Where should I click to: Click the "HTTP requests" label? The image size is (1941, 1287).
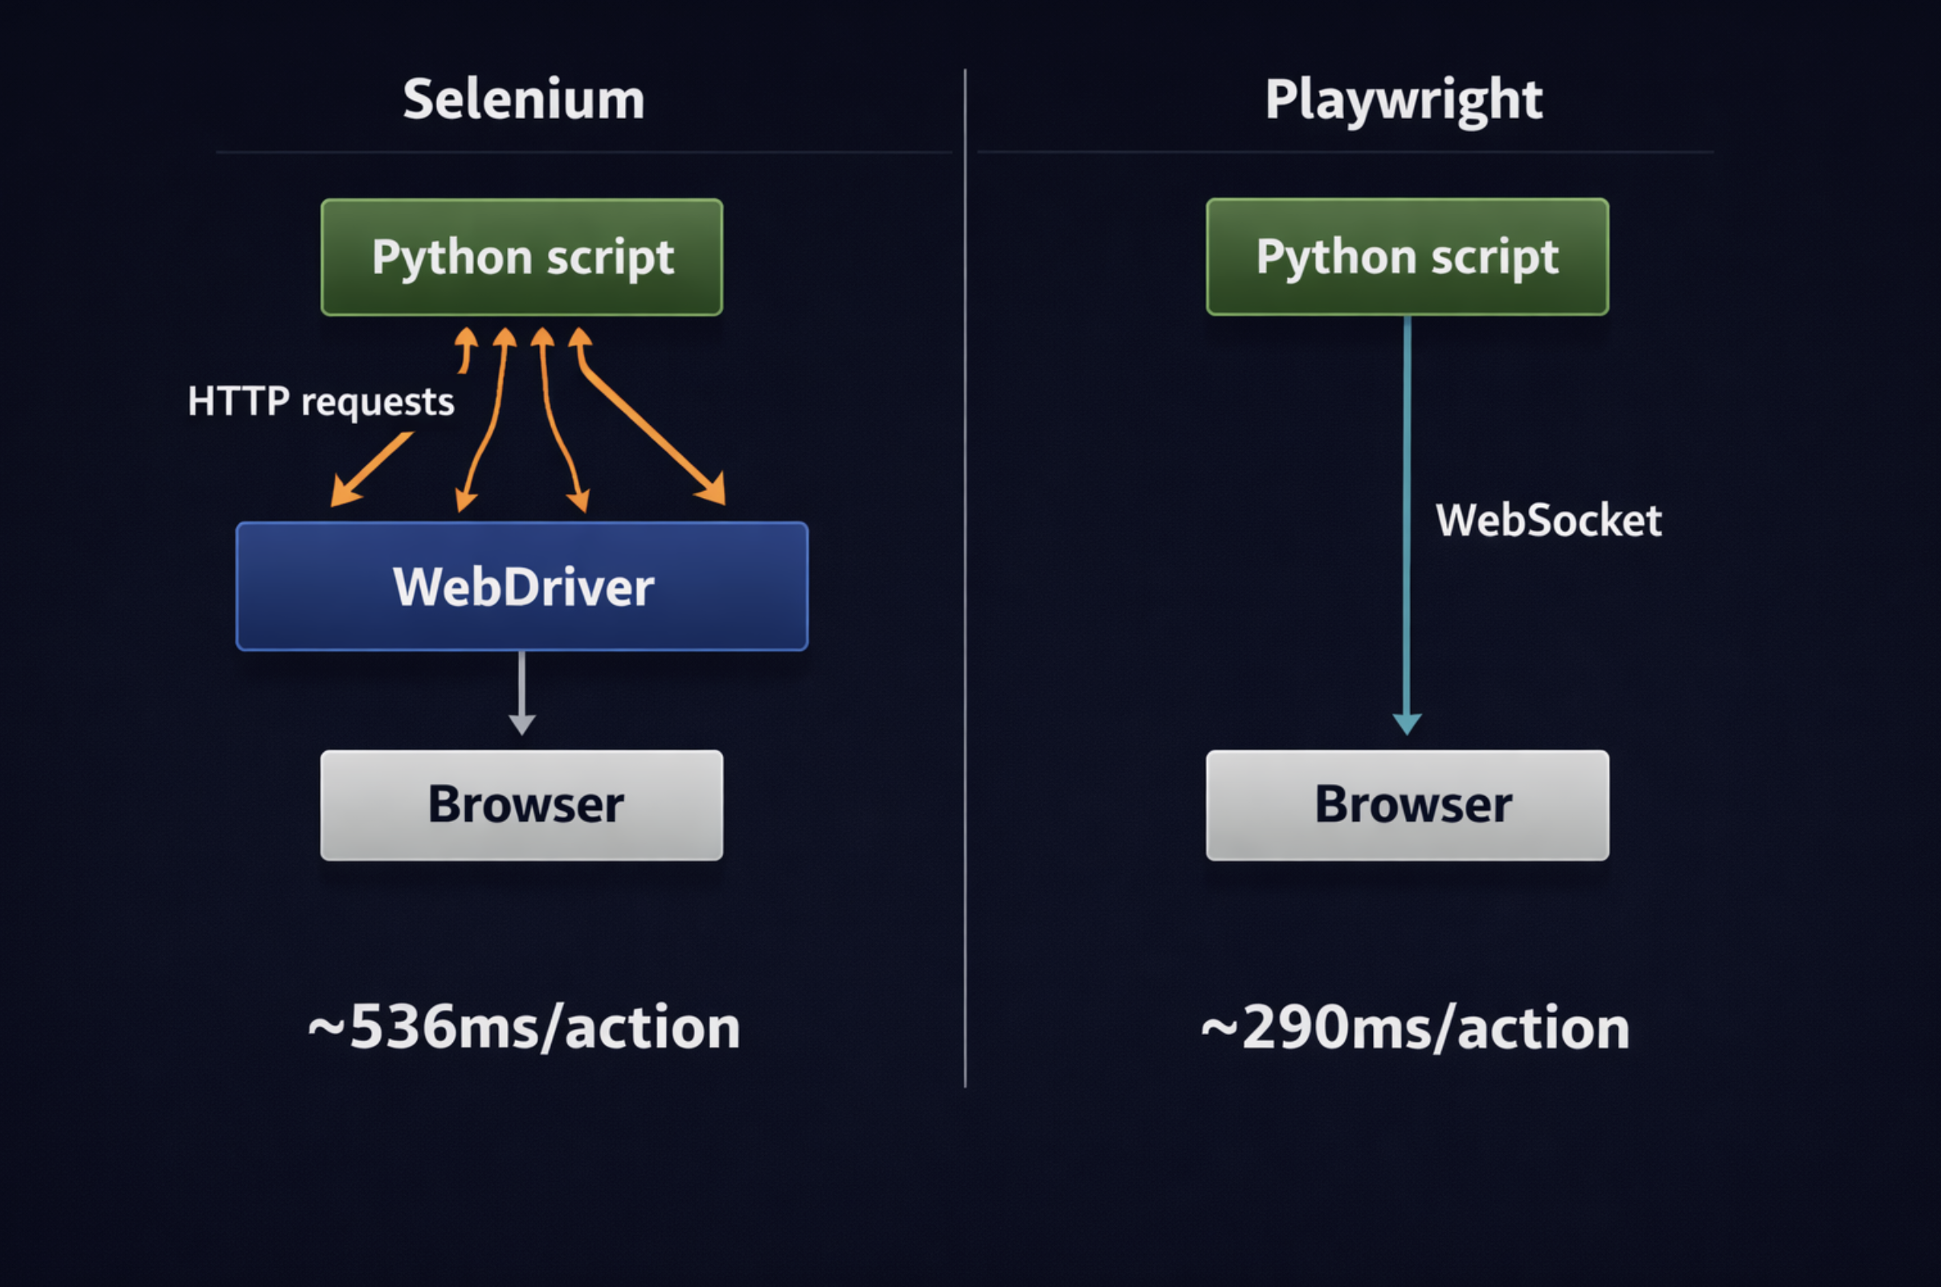(x=321, y=402)
